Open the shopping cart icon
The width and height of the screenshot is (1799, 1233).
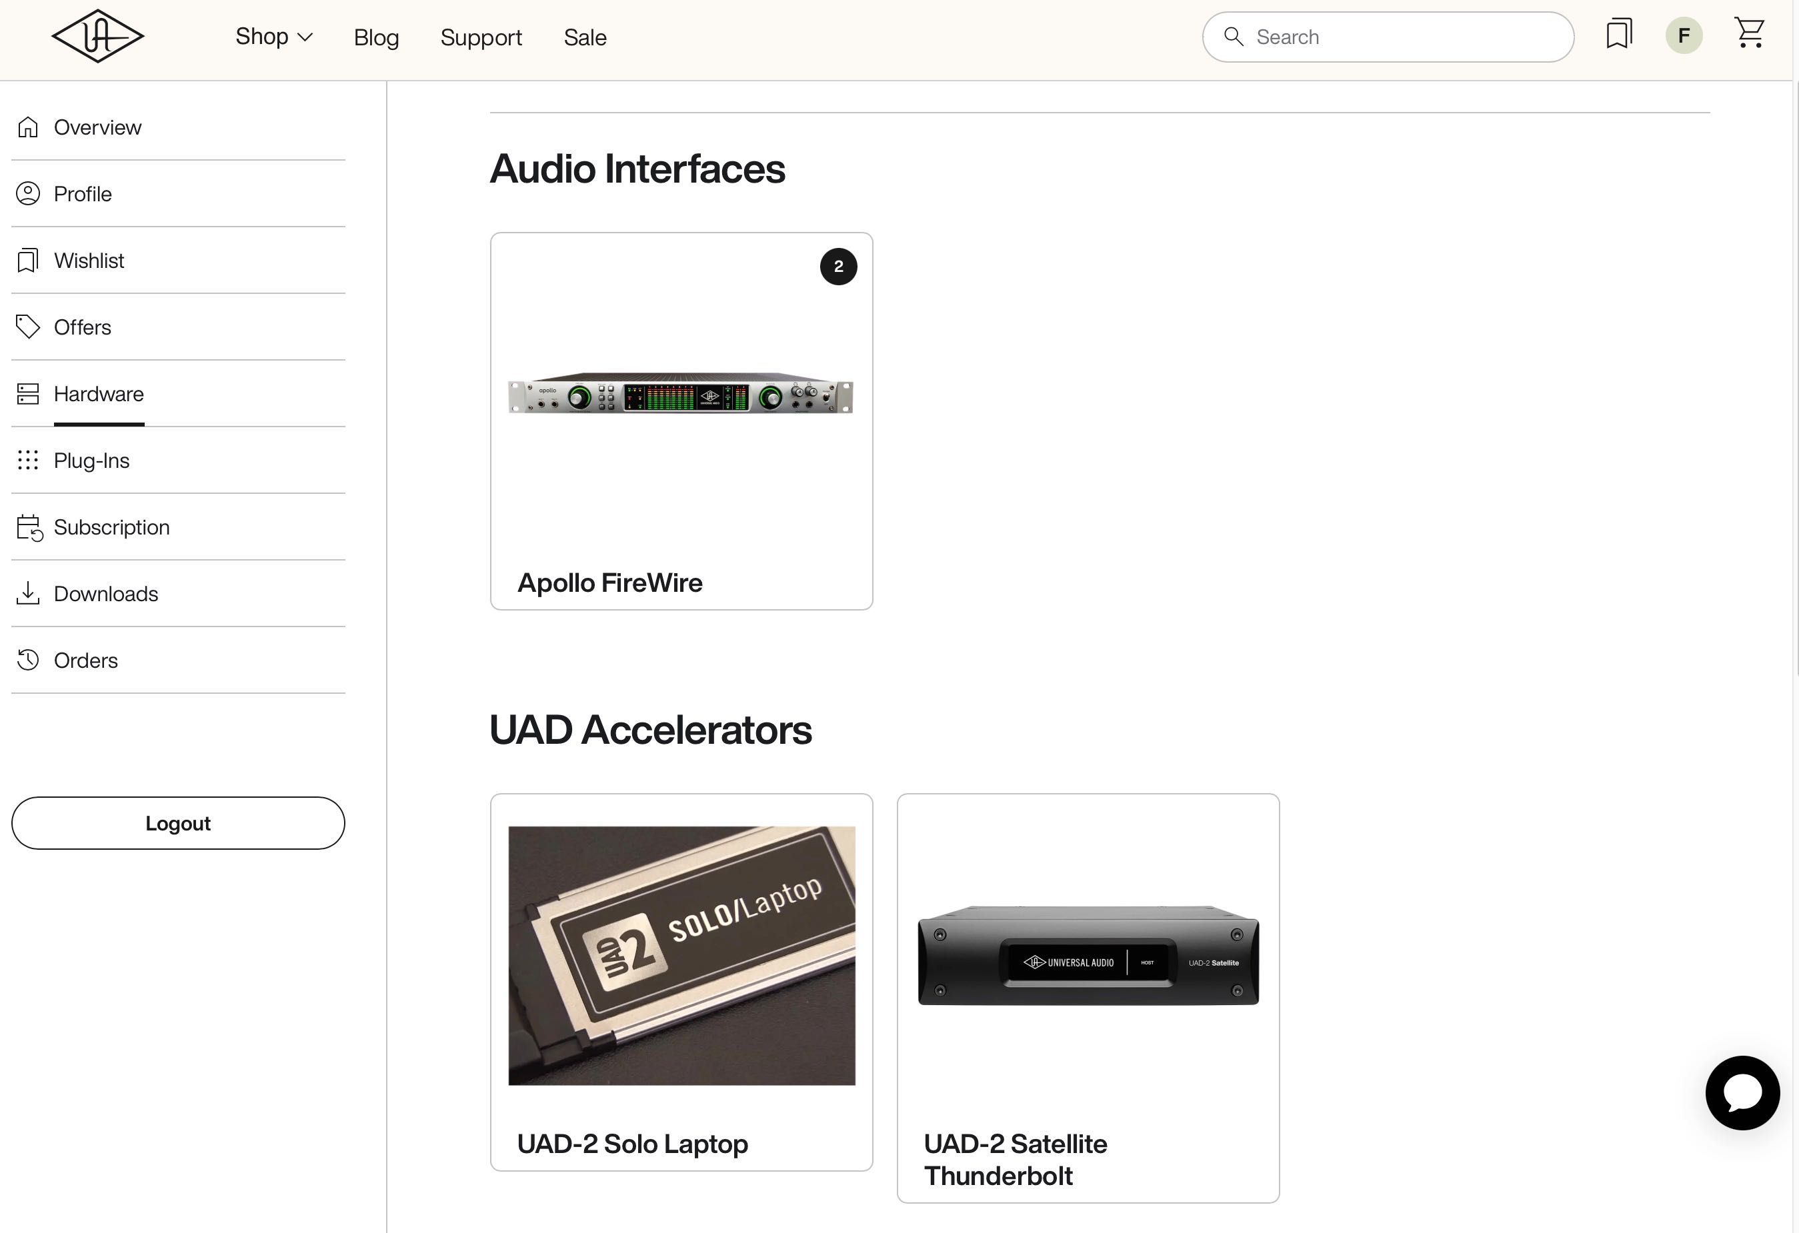[1750, 33]
